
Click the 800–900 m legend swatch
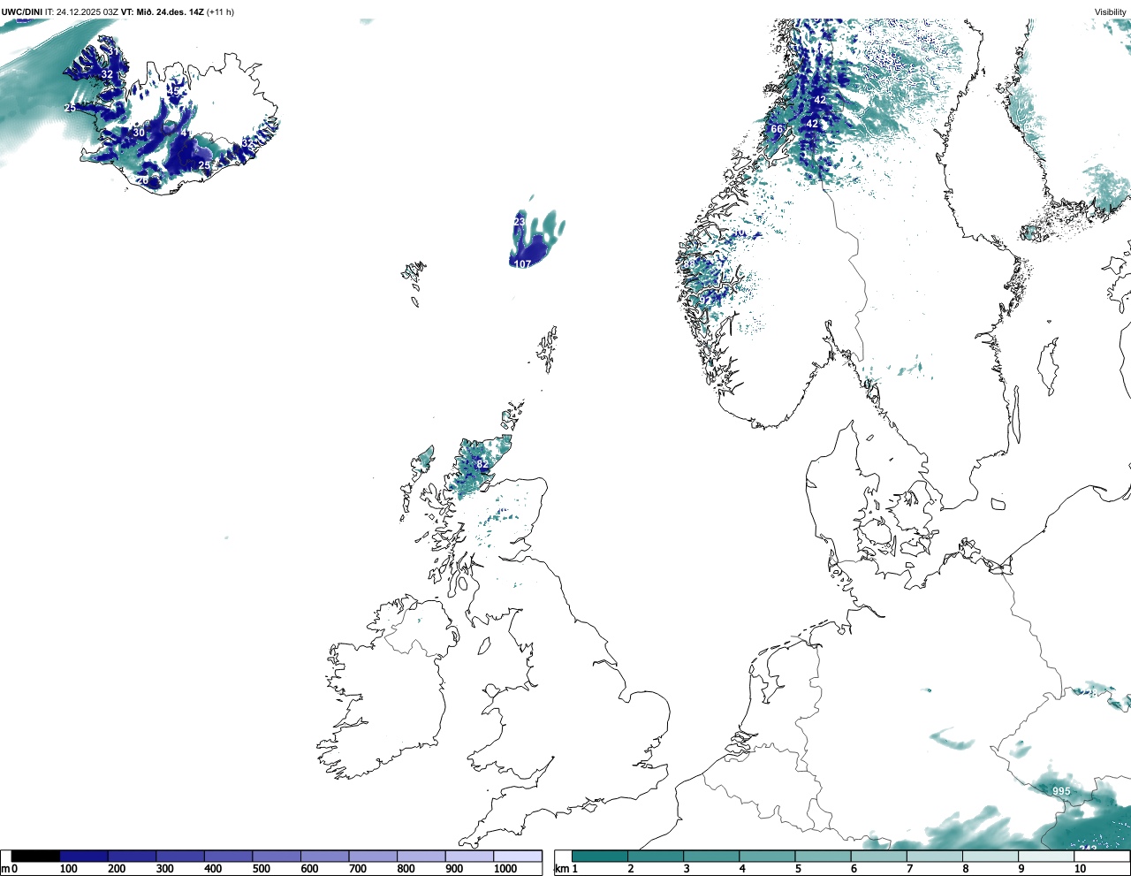(421, 856)
